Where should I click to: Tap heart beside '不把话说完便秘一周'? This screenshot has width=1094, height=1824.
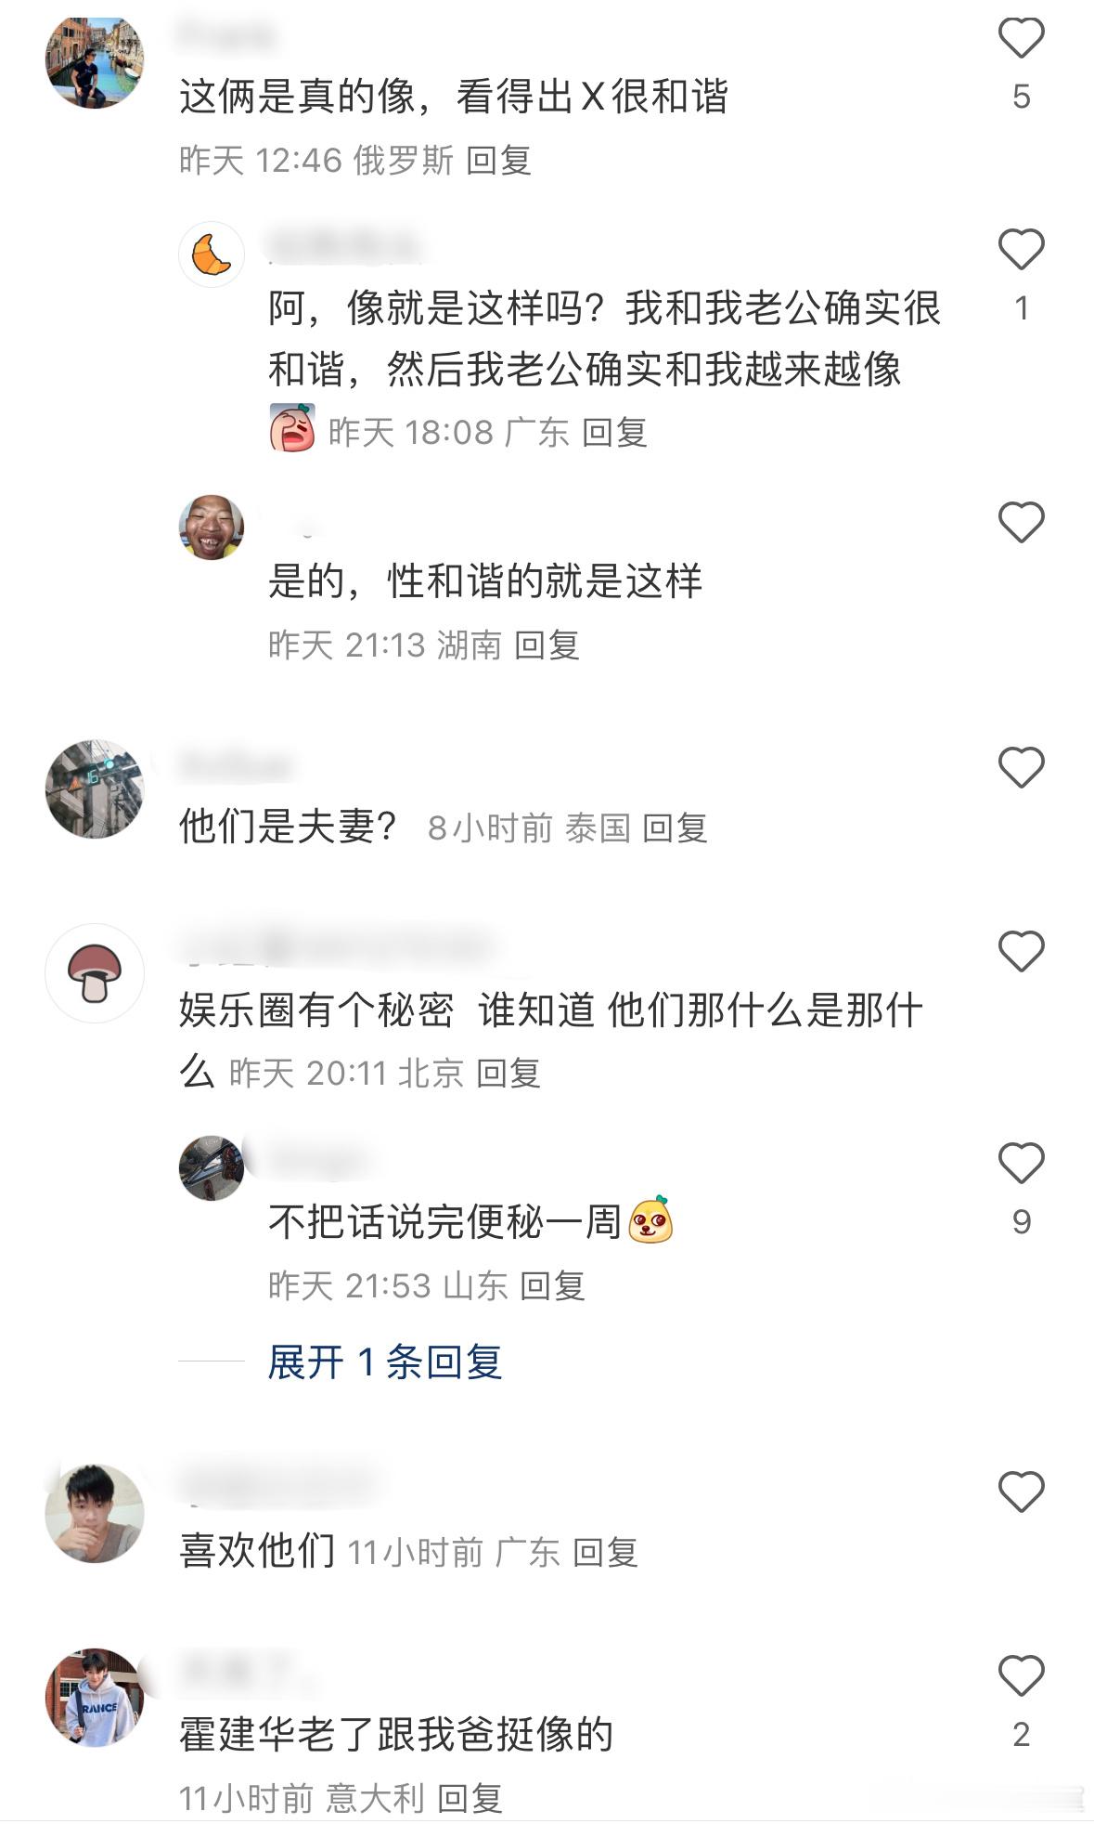pyautogui.click(x=1021, y=1164)
